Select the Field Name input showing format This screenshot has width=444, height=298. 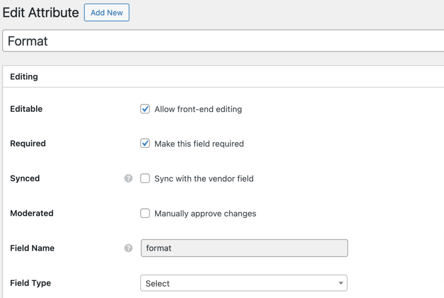(x=244, y=248)
